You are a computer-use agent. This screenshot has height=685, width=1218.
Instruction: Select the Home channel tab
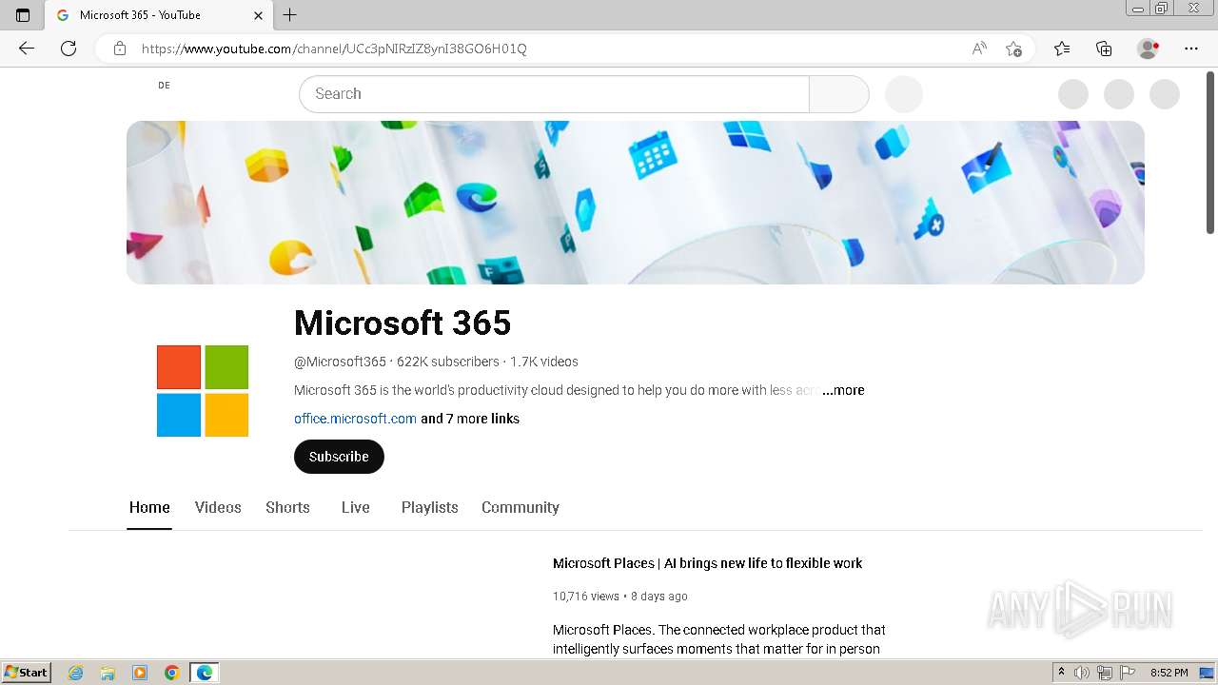pos(149,507)
